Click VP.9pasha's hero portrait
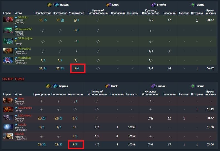This screenshot has width=220, height=151. tap(8, 51)
